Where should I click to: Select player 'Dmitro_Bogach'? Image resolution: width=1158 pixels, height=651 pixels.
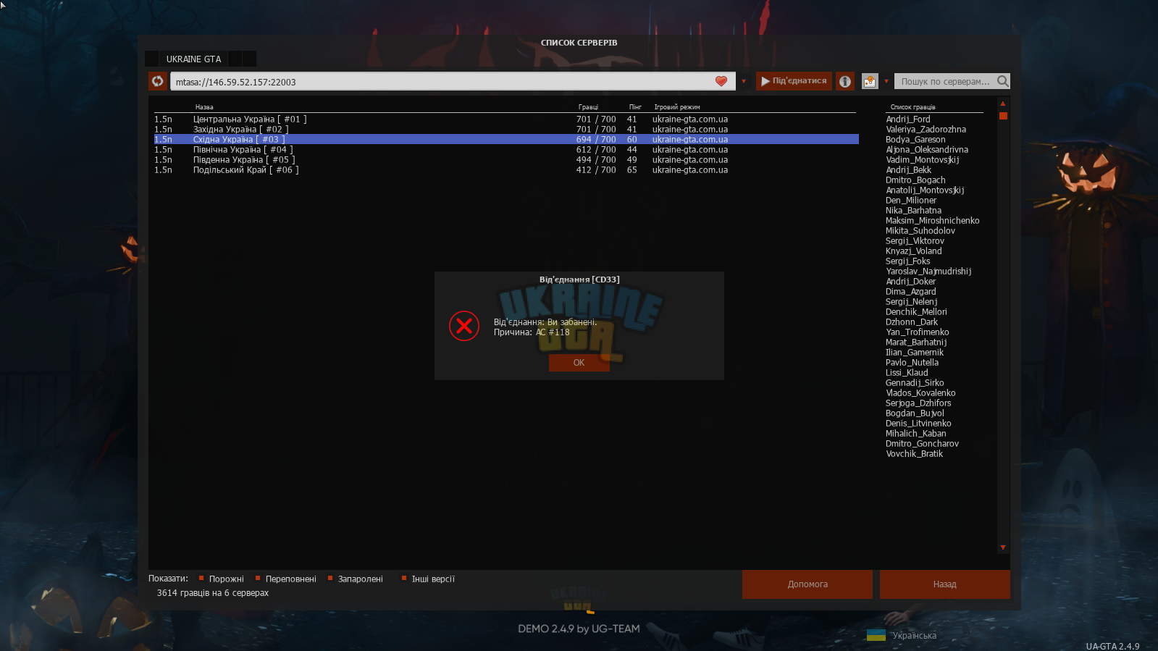tap(915, 180)
